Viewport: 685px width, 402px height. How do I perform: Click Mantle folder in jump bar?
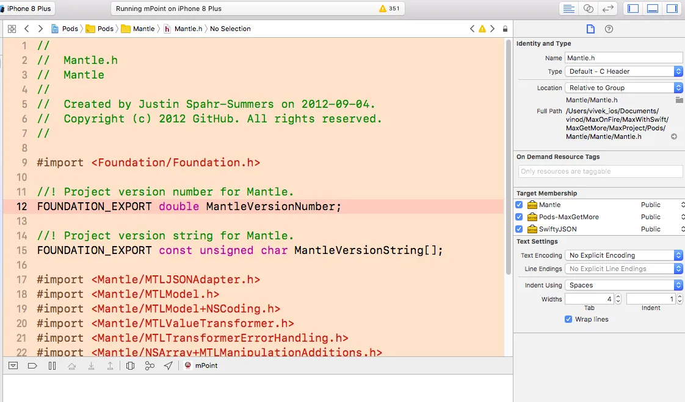[138, 29]
